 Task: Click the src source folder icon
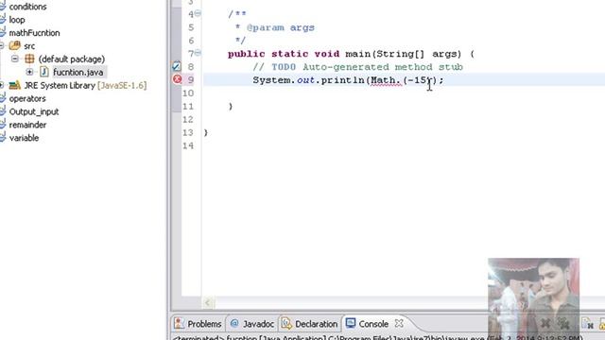pyautogui.click(x=15, y=45)
